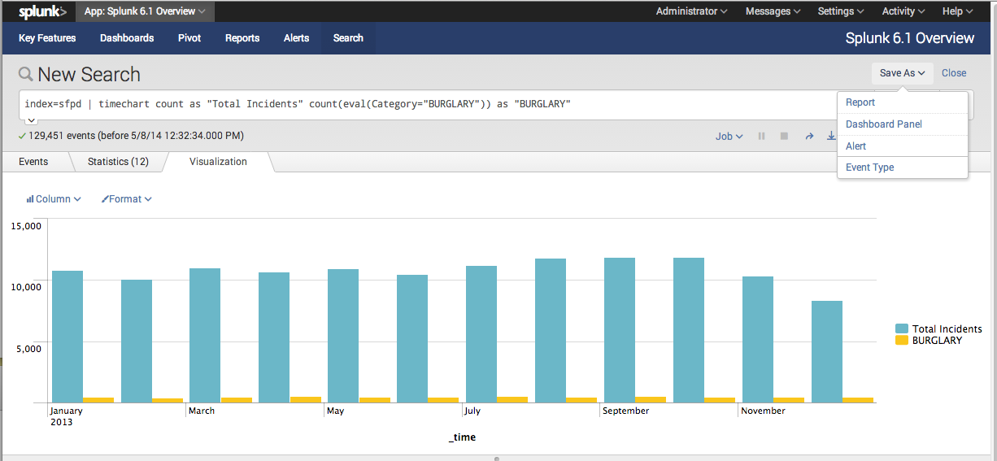
Task: Click the Total Incidents legend label
Action: [x=947, y=329]
